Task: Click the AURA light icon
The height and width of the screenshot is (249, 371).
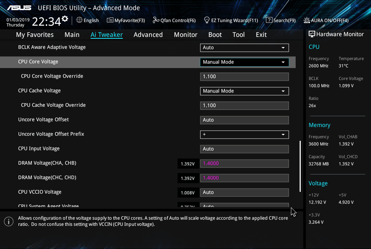Action: [307, 20]
